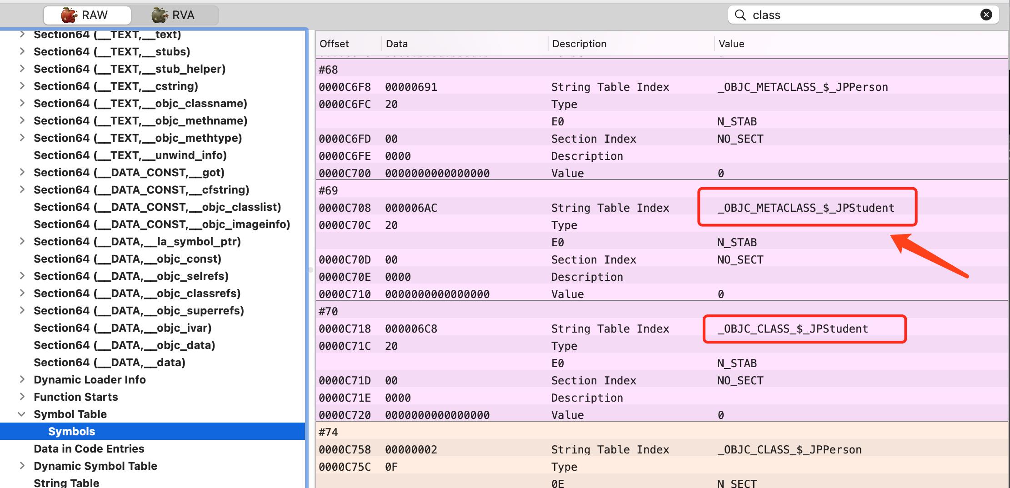Expand Section64 (__DATA,__objc_superrefs) node
This screenshot has width=1010, height=488.
click(22, 310)
